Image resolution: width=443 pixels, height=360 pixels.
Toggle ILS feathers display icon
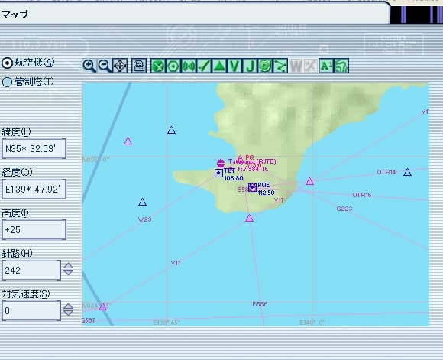(x=204, y=66)
